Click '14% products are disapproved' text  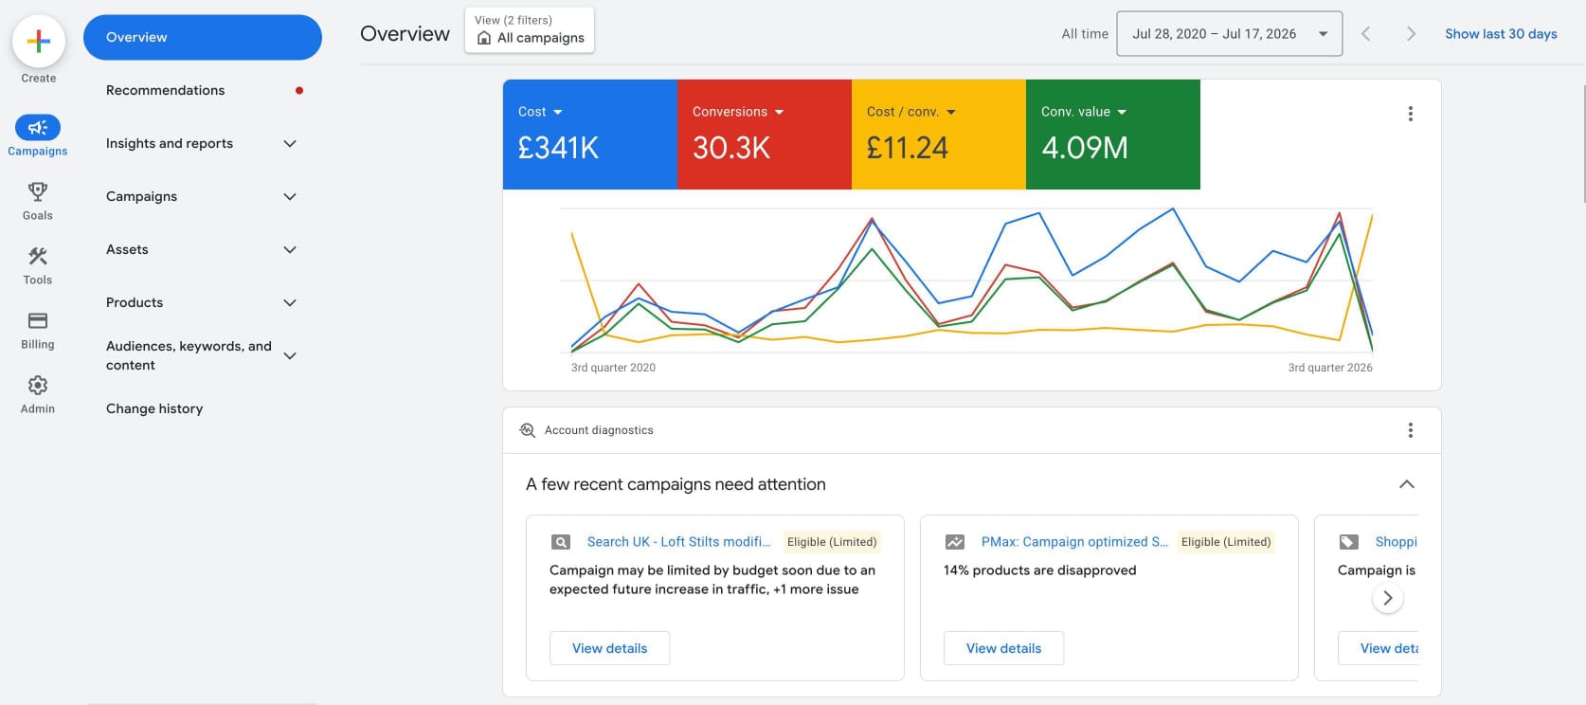coord(1039,570)
